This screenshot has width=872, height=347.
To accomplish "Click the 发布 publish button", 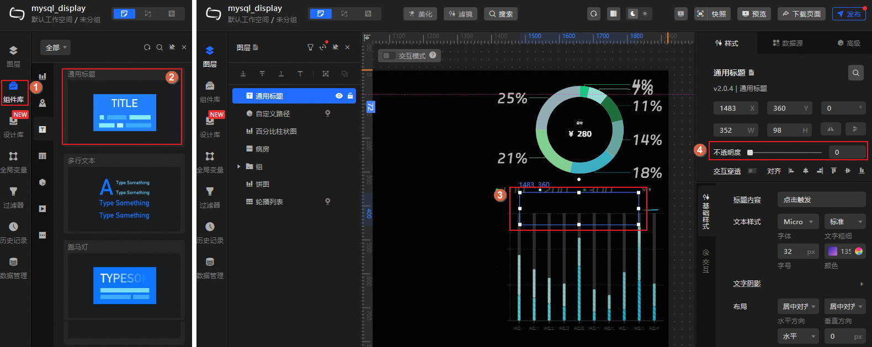I will 848,14.
